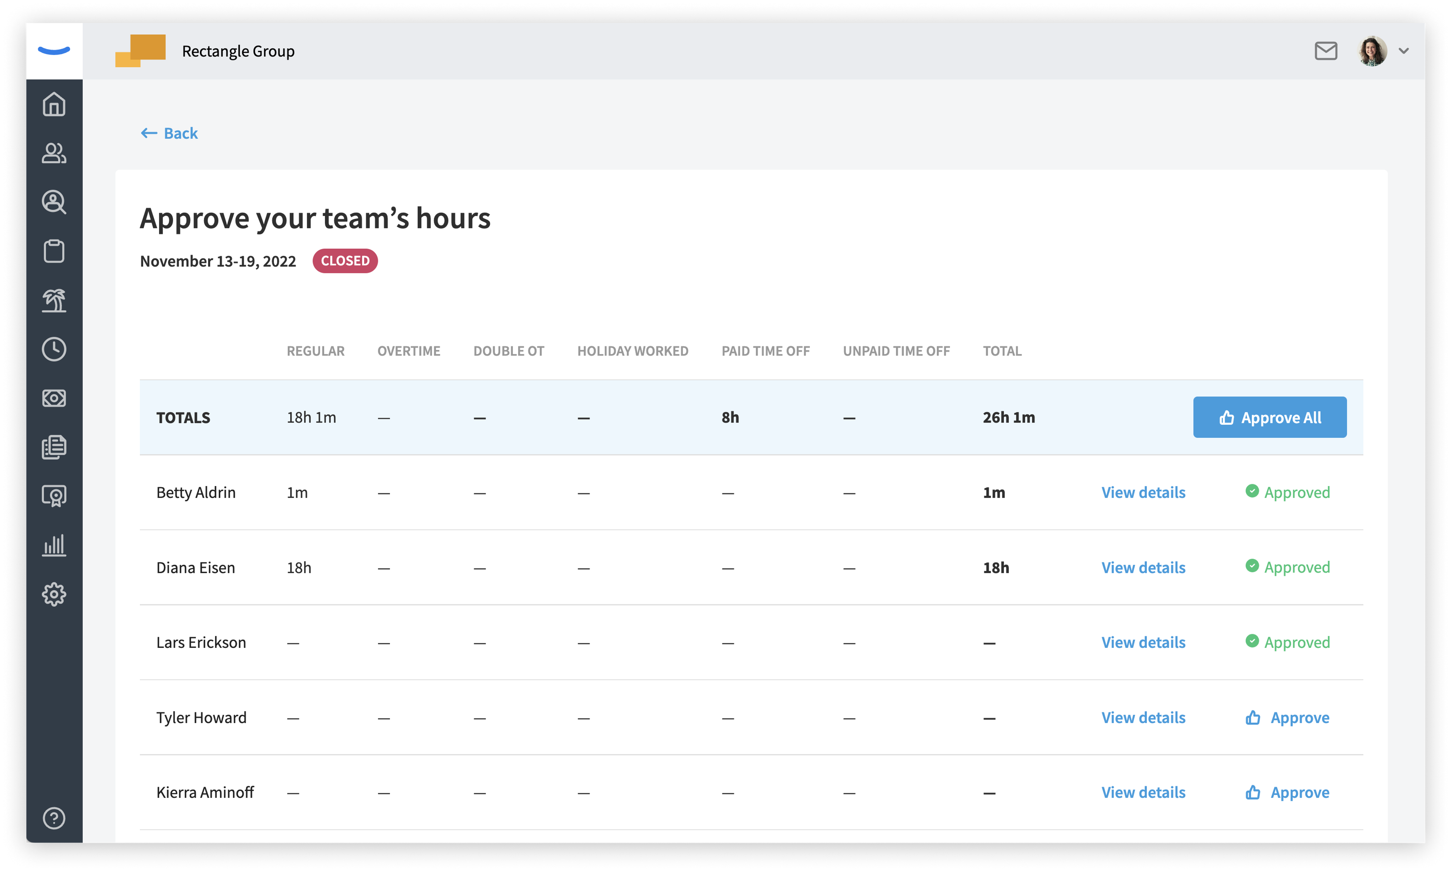The height and width of the screenshot is (872, 1451).
Task: Open the palm tree time off icon
Action: [54, 300]
